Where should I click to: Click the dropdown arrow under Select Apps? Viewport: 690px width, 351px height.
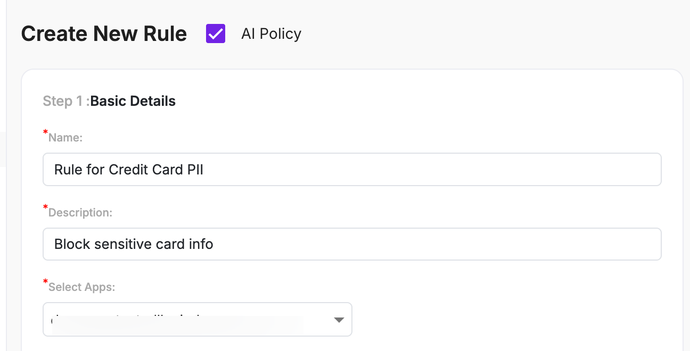(339, 320)
